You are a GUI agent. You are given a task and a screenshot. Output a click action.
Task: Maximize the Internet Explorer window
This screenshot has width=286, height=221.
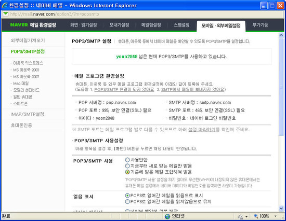(272, 6)
